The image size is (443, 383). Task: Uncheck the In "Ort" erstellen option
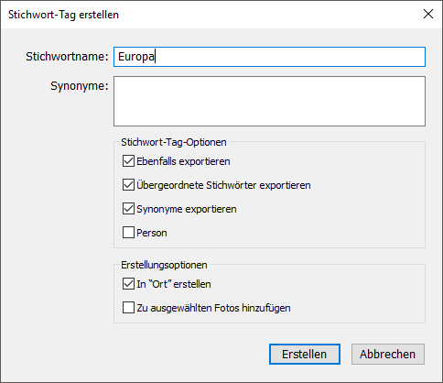click(128, 284)
